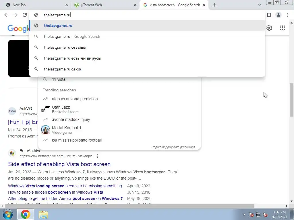Select 'thelastgame.ru есть ли вирусы' suggestion
Screen dimensions: 294x220
(147, 58)
